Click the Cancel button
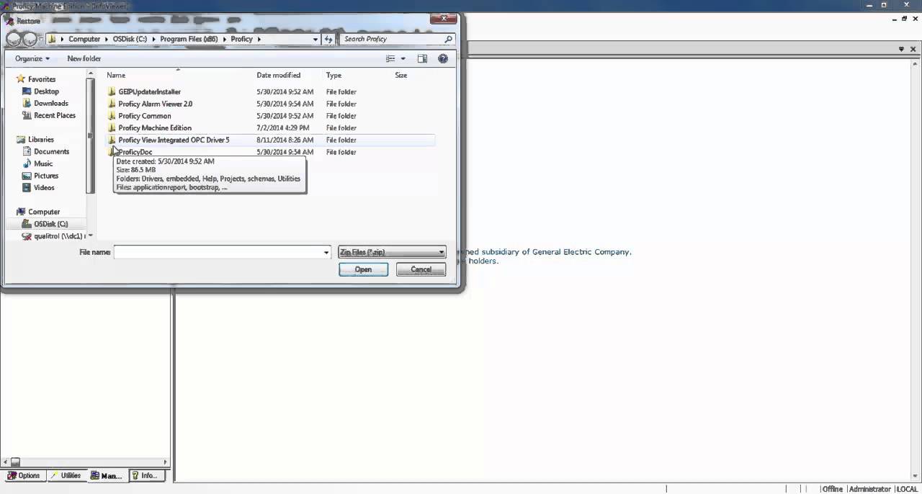 [x=421, y=269]
